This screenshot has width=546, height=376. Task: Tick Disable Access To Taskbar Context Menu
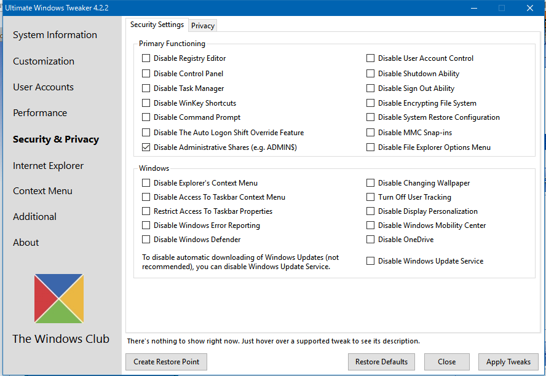(x=146, y=197)
